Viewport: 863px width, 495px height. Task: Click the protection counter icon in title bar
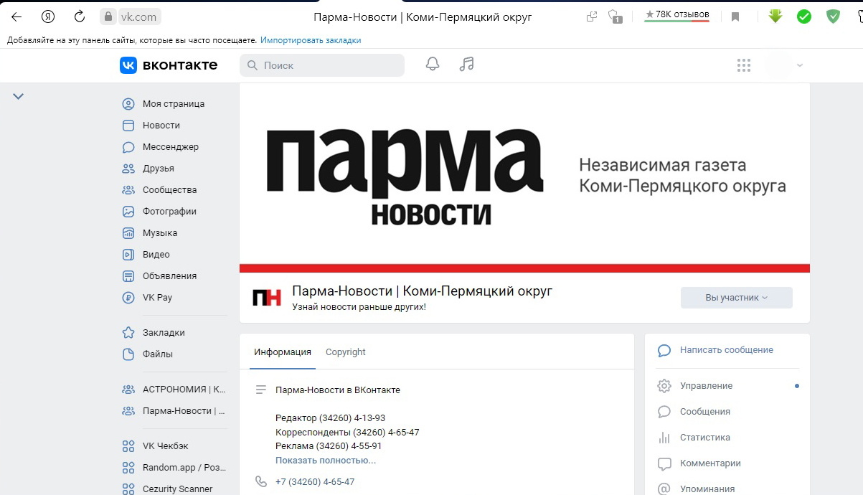tap(615, 16)
